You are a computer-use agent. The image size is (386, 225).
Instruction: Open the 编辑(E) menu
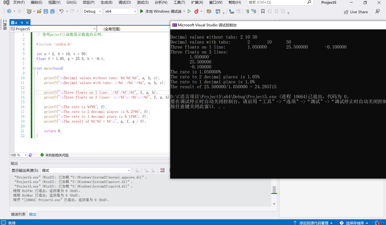click(37, 3)
